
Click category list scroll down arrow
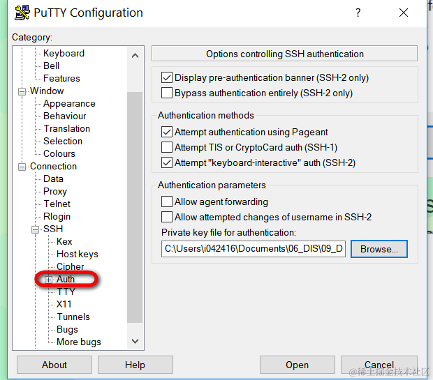coord(135,341)
